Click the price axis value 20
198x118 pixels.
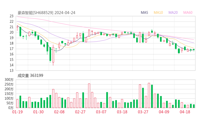click(12, 32)
